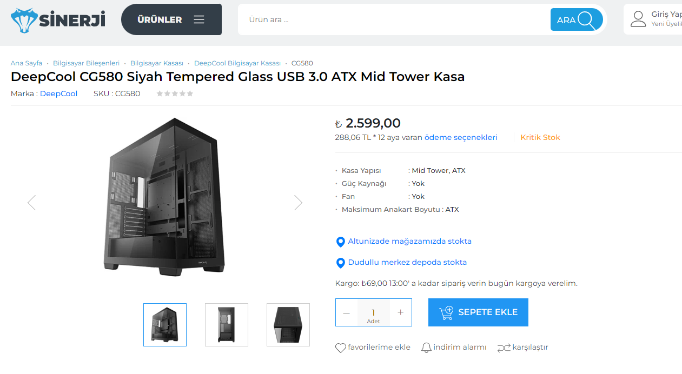Click the product star rating
Screen dimensions: 682x374
click(175, 93)
